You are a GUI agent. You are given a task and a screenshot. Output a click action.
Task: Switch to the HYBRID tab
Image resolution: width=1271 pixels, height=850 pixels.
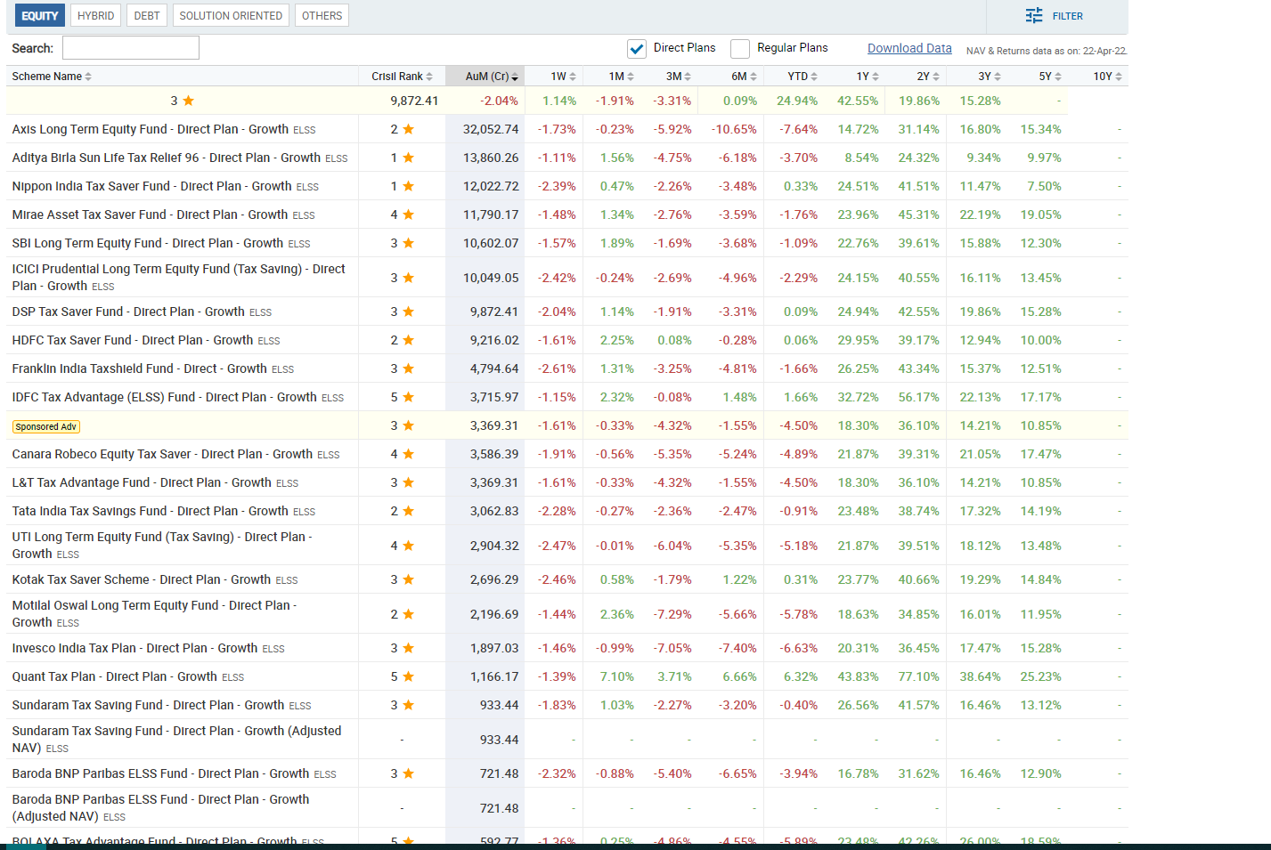tap(95, 15)
